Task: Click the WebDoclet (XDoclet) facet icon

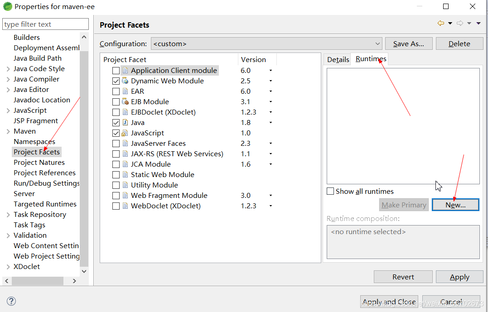Action: point(125,206)
